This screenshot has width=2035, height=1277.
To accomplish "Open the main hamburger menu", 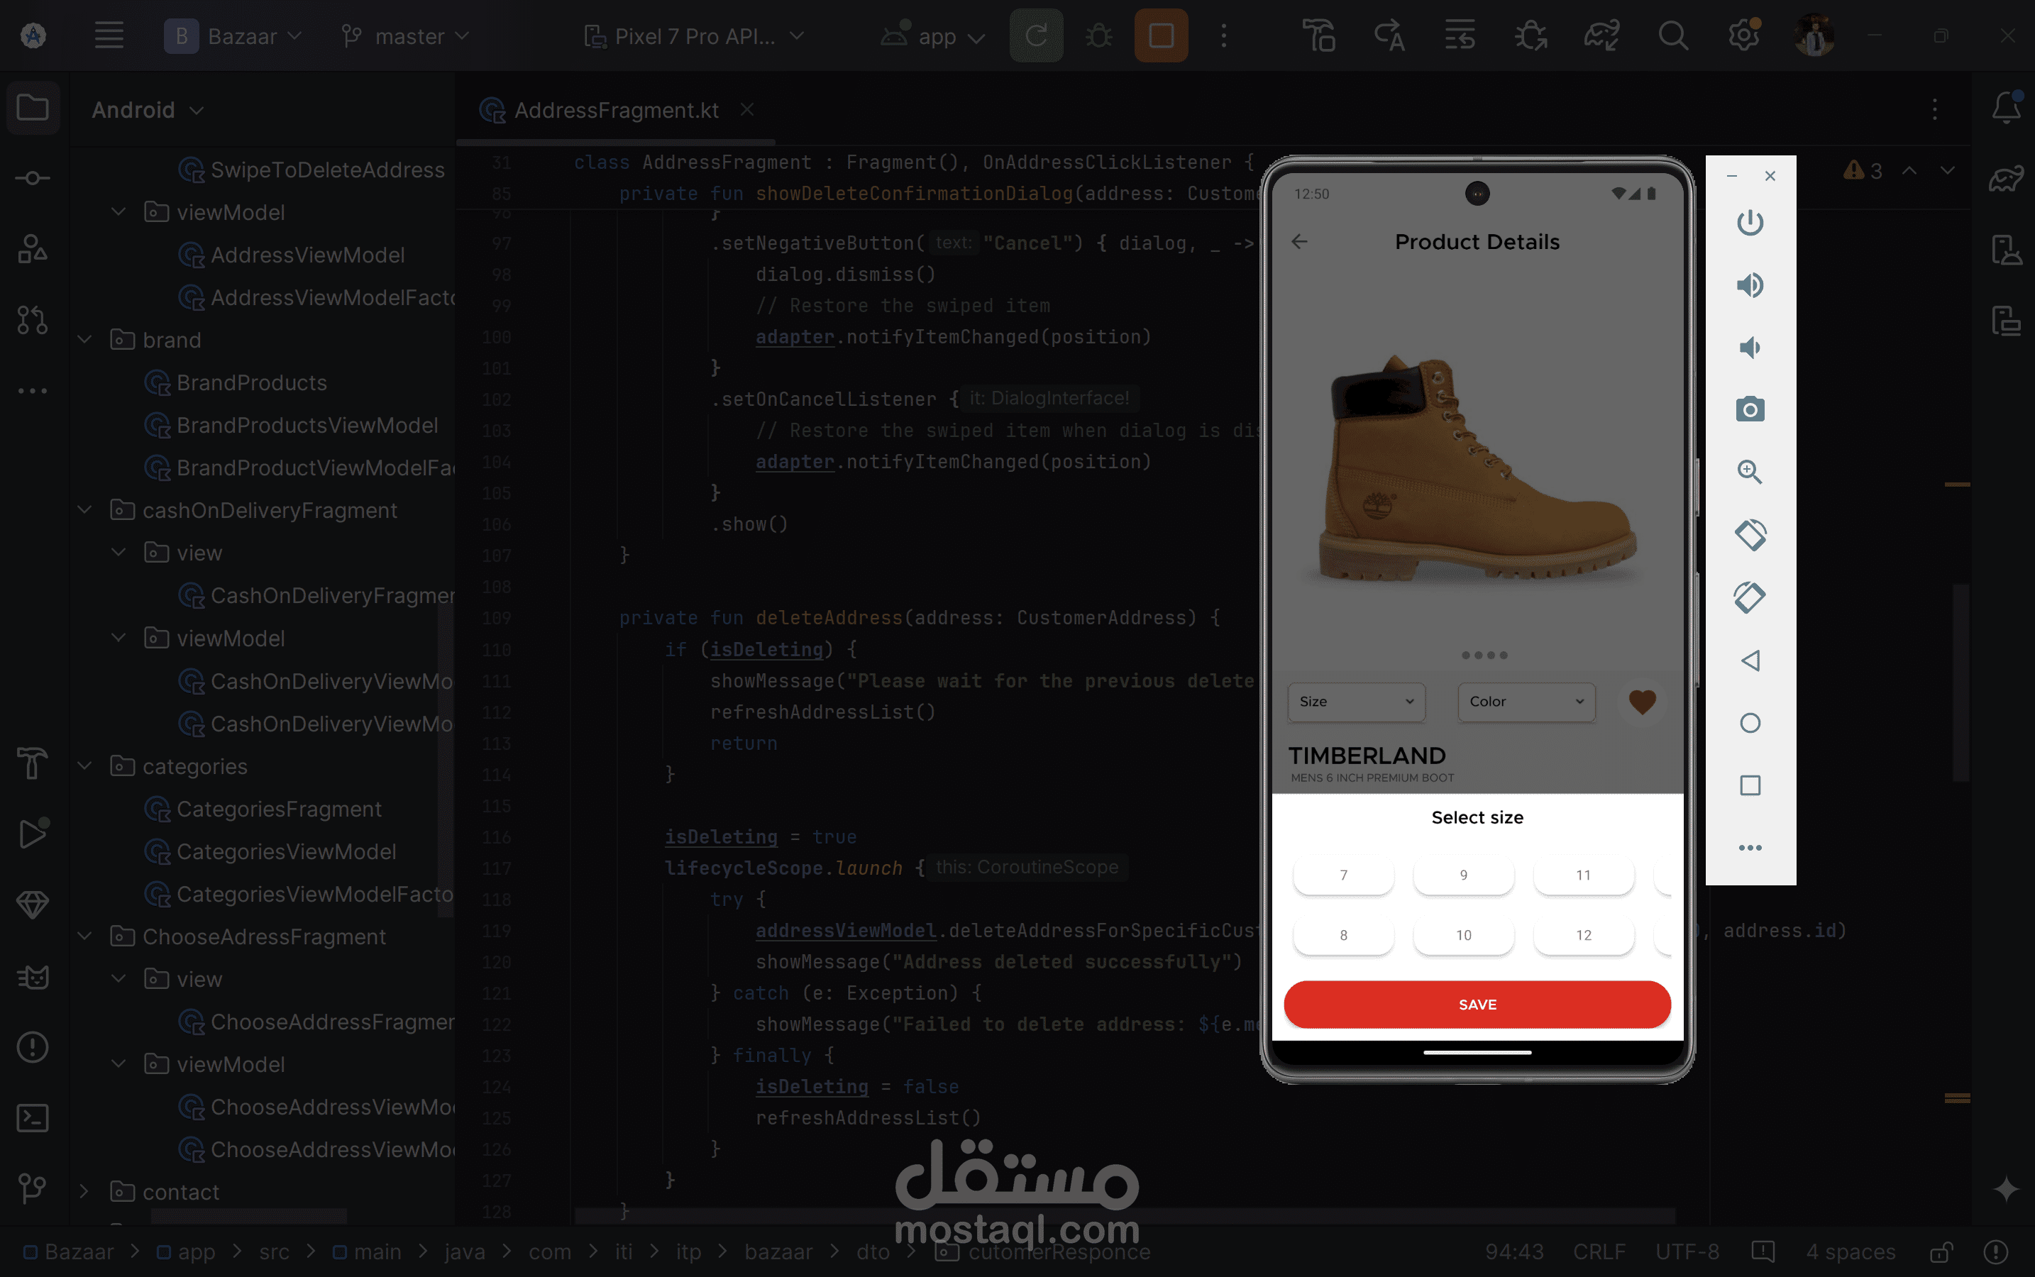I will tap(109, 35).
